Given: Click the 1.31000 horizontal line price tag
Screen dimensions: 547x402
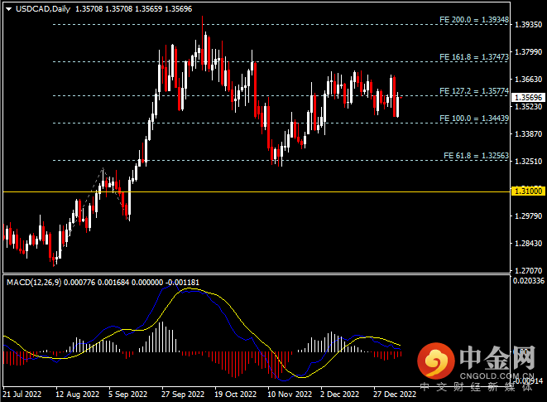Looking at the screenshot, I should [x=525, y=191].
